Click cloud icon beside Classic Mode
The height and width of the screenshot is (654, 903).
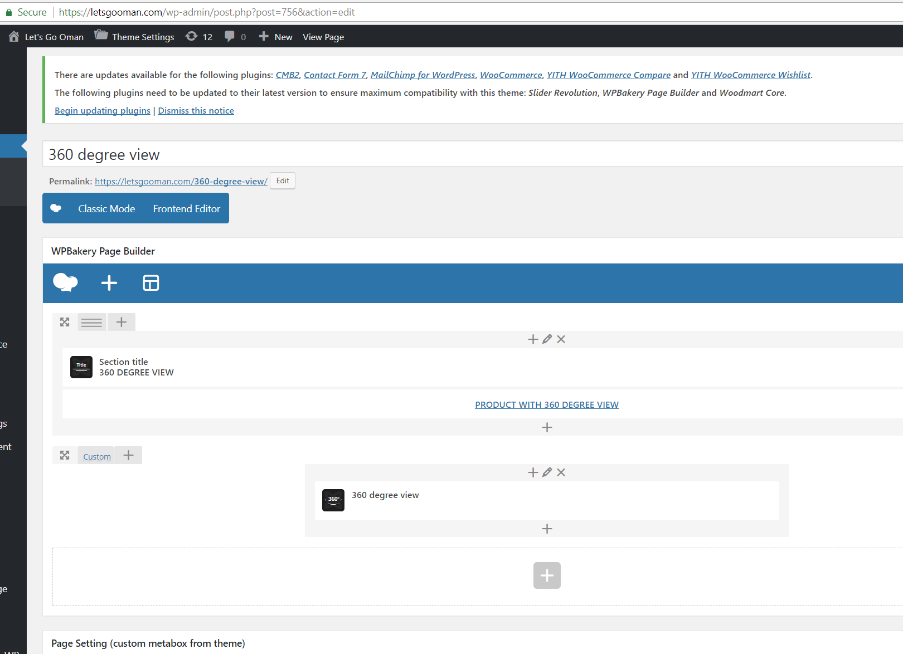point(56,208)
